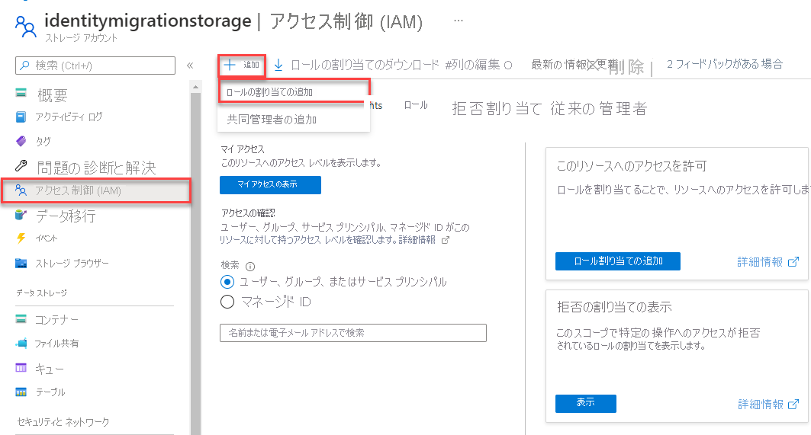
Task: Select マネージド ID radio button
Action: [227, 302]
